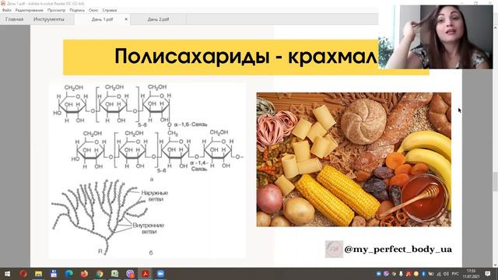Switch the РУС input language indicator
The height and width of the screenshot is (280, 498).
[x=455, y=274]
